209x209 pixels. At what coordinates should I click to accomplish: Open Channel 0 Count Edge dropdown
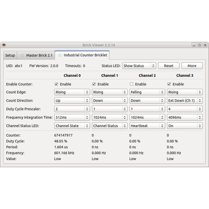72,92
